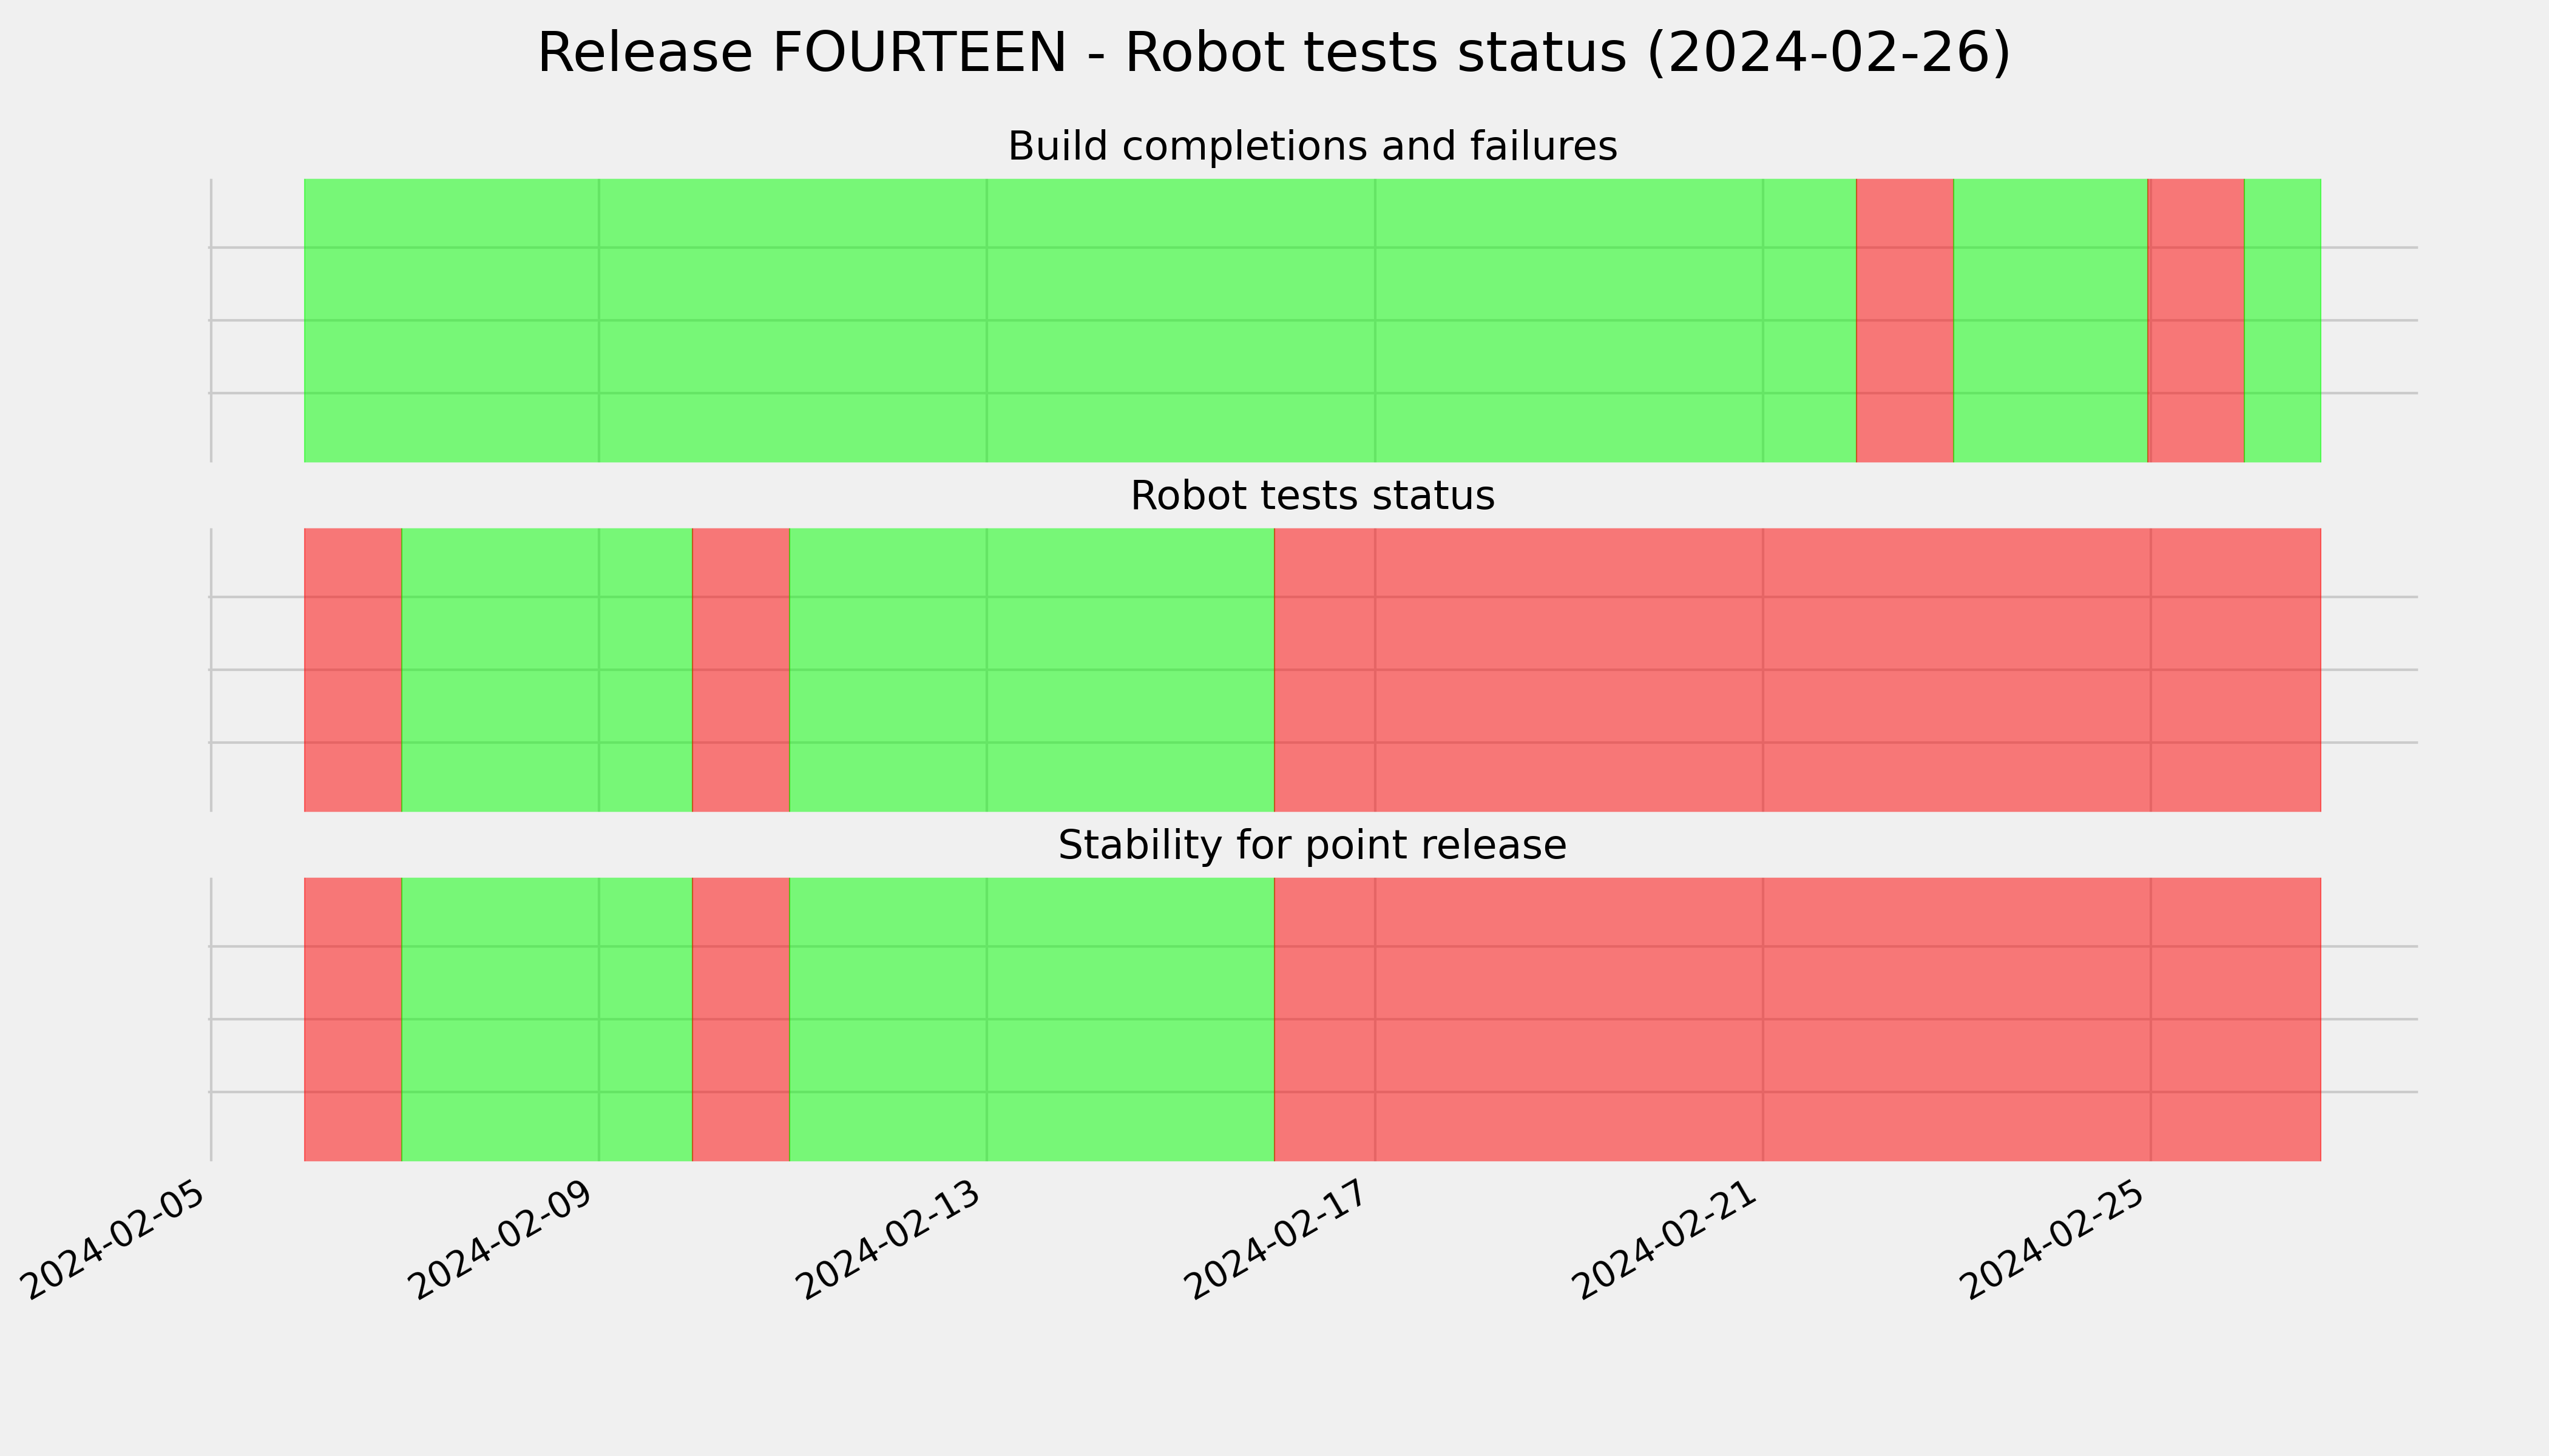Click long red span in Robot tests chart

(1798, 670)
